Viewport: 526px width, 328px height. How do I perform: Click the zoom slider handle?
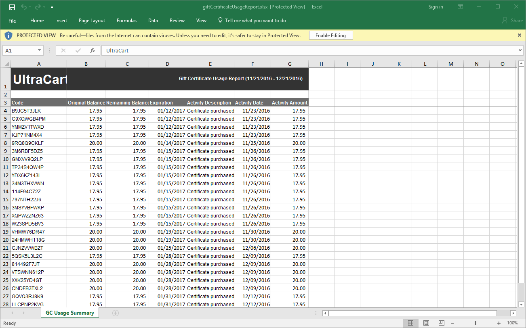click(476, 323)
